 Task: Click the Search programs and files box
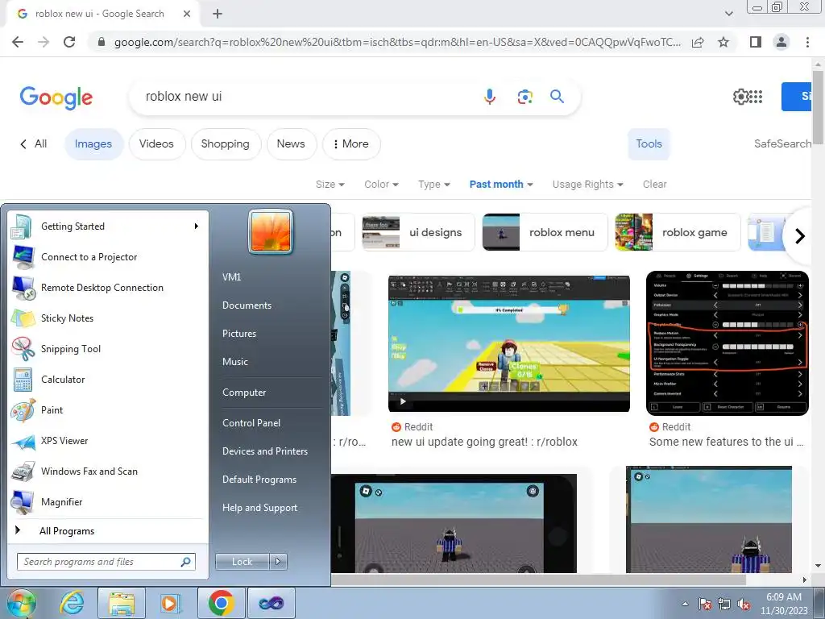point(106,562)
